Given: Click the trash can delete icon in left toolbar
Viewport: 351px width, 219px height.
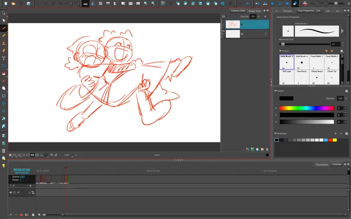Looking at the screenshot, I should (4, 151).
